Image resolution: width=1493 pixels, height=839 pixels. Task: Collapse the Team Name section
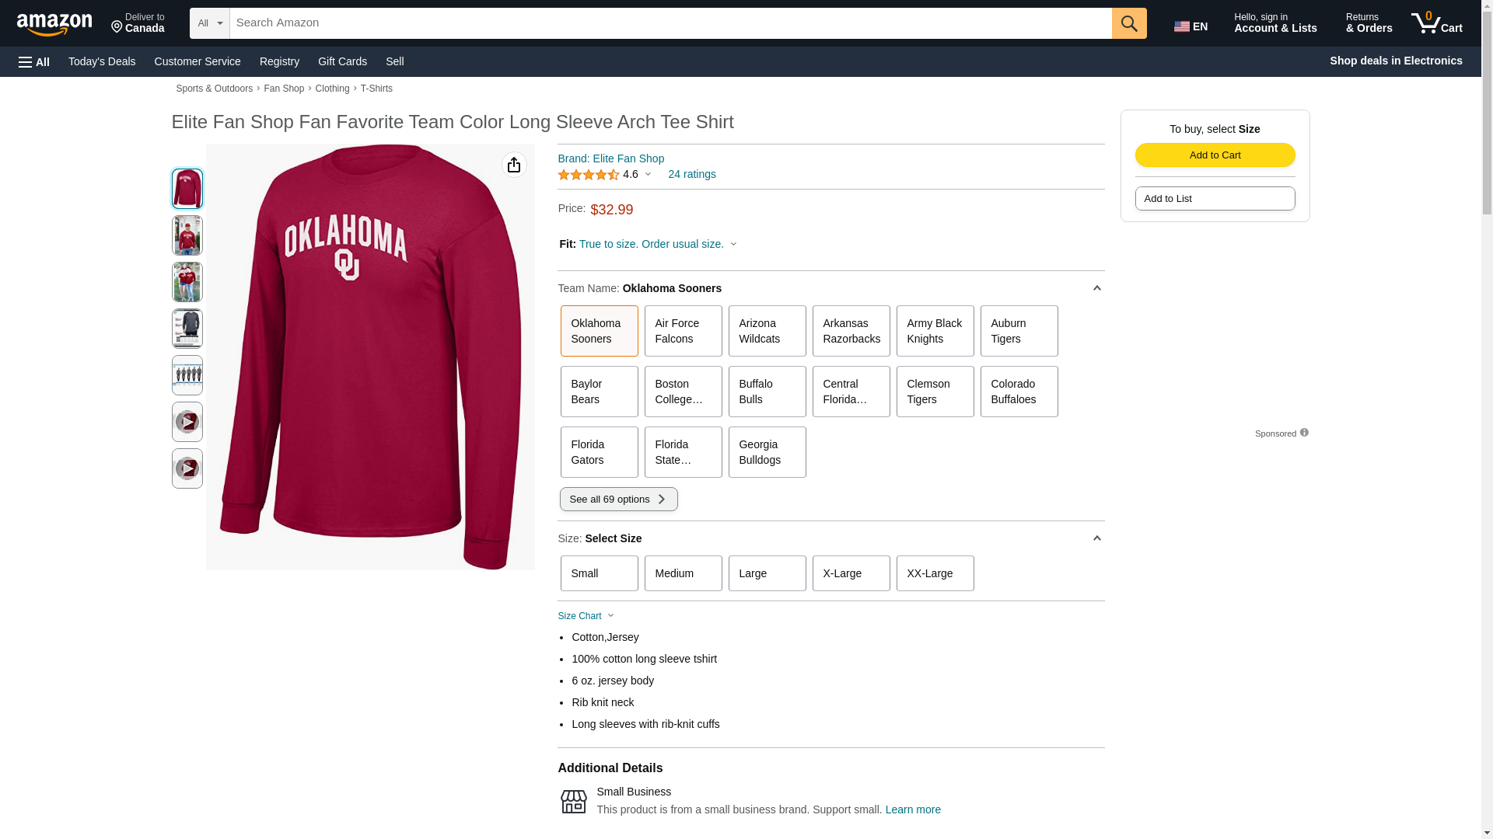1096,288
